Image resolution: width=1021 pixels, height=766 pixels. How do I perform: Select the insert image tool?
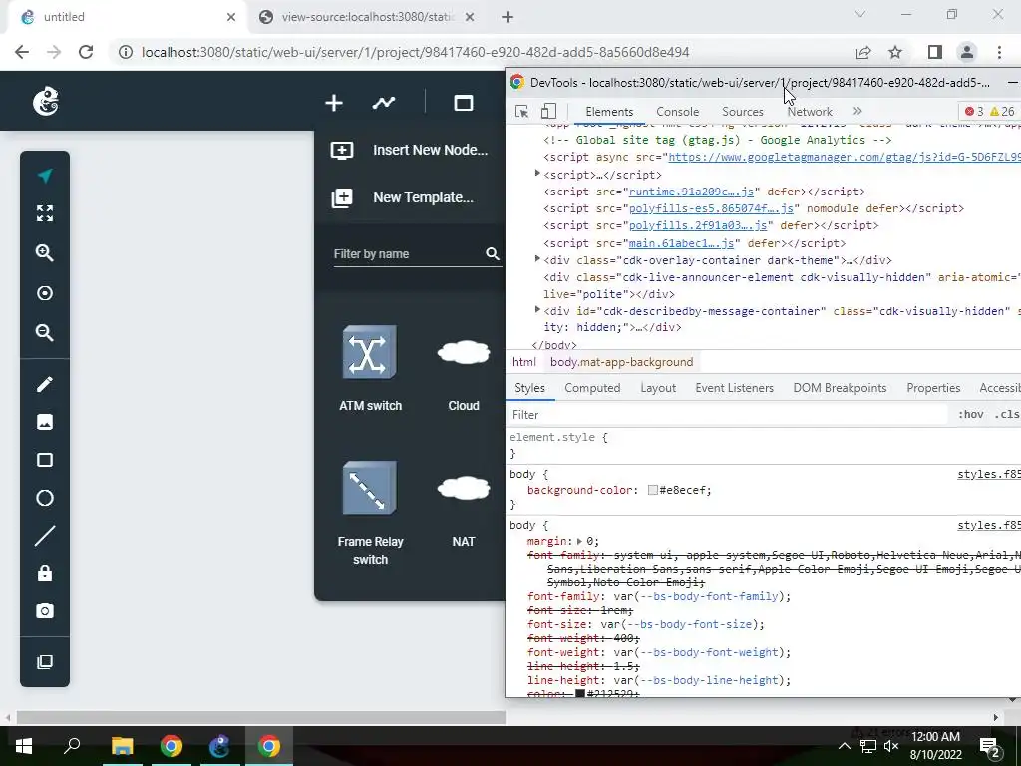coord(44,422)
